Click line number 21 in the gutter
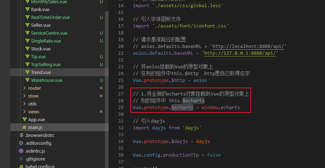325x168 pixels. pyautogui.click(x=121, y=53)
